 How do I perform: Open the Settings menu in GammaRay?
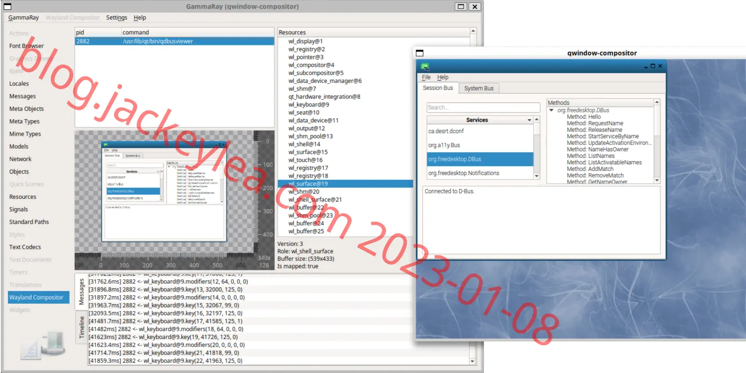117,18
